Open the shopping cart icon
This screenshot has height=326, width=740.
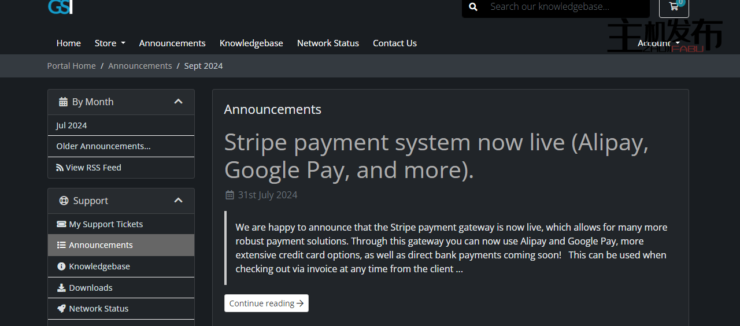point(674,7)
